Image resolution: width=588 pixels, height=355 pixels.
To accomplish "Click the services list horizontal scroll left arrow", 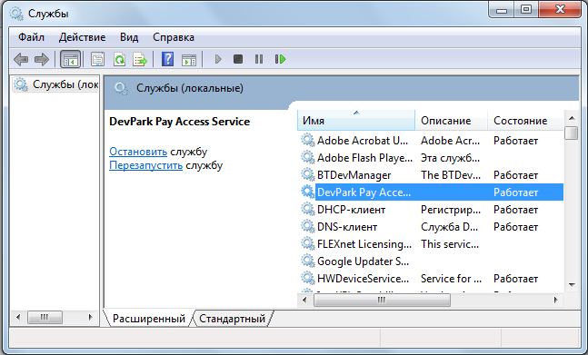I will click(304, 300).
